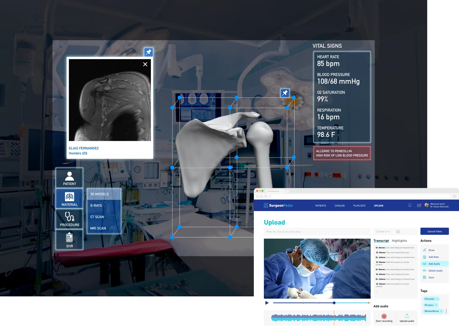Screen dimensions: 459x330
Task: Click the first orange marker on video timeline
Action: [303, 303]
